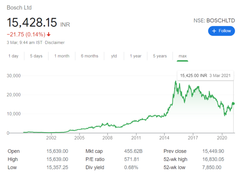This screenshot has width=242, height=175.
Task: Select the 1 day range tab
Action: [x=14, y=56]
